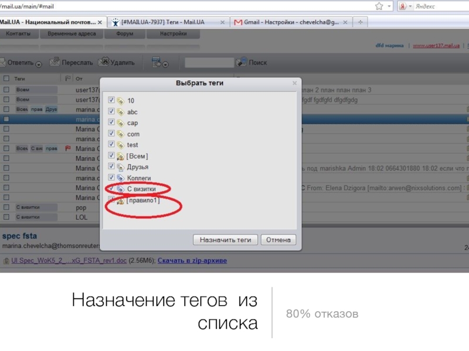Screen dimensions: 469x351
Task: Tick the checkbox for tag 10
Action: click(x=111, y=100)
